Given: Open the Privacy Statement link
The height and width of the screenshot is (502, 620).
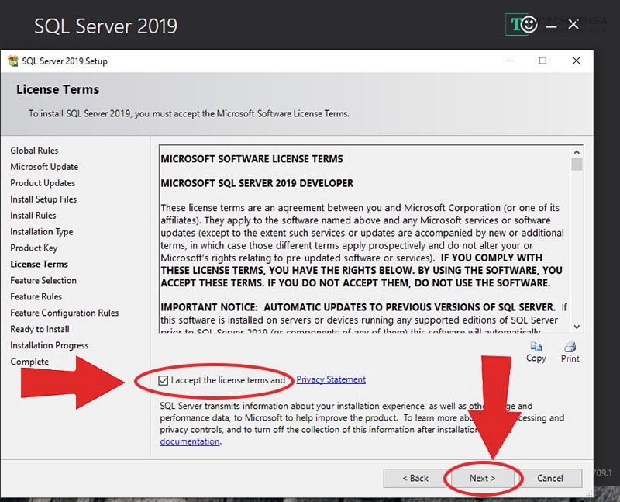Looking at the screenshot, I should pyautogui.click(x=331, y=379).
